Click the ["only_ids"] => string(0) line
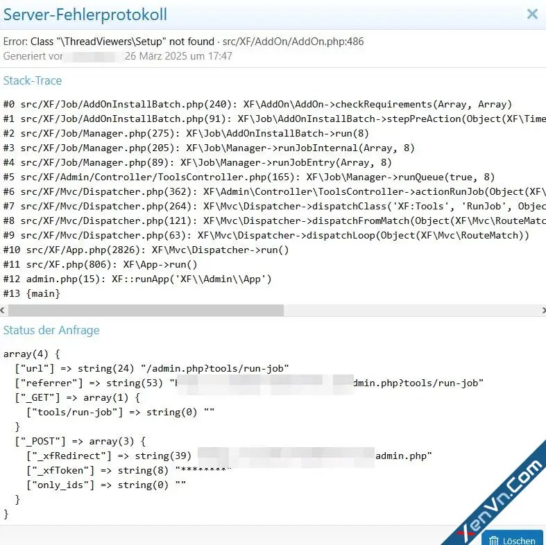 click(106, 485)
